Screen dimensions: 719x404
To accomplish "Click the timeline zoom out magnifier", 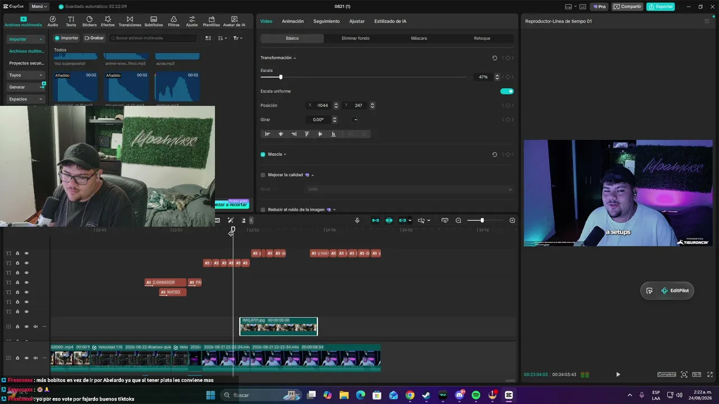I will (x=458, y=221).
